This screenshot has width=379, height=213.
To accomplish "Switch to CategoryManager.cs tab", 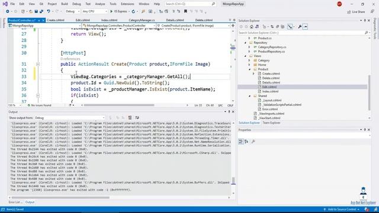I will tap(142, 20).
